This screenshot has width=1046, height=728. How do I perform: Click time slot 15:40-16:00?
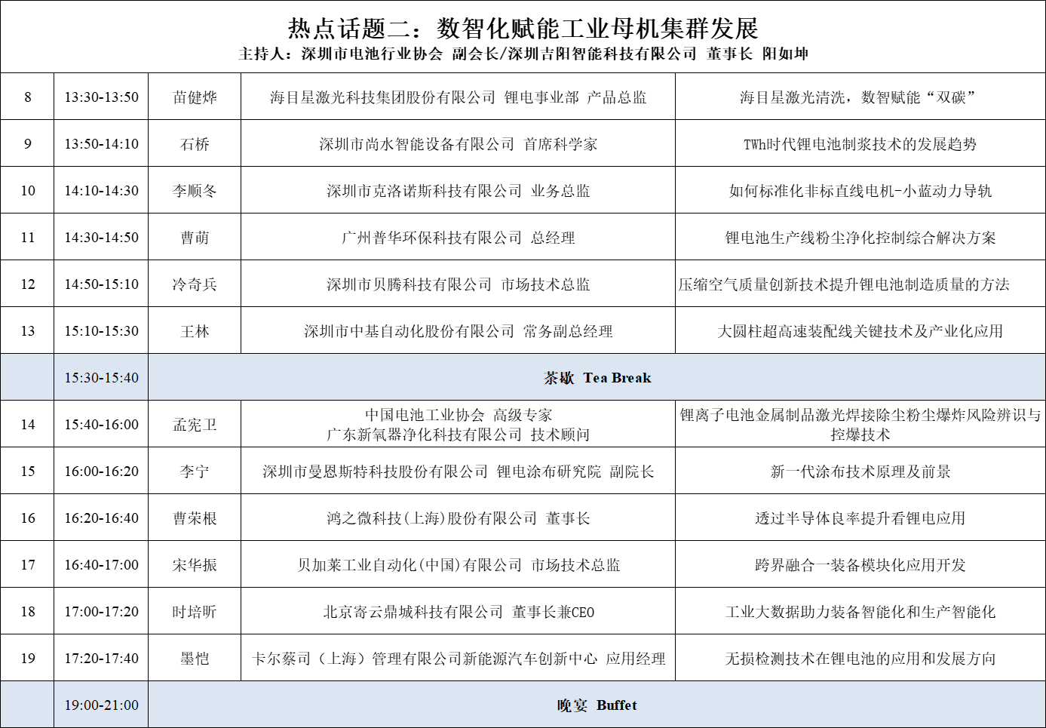(x=101, y=424)
